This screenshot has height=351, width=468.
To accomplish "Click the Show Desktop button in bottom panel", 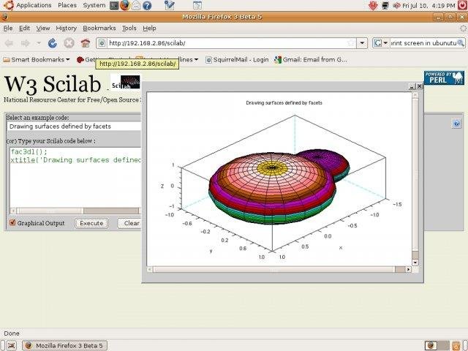I will tap(11, 345).
